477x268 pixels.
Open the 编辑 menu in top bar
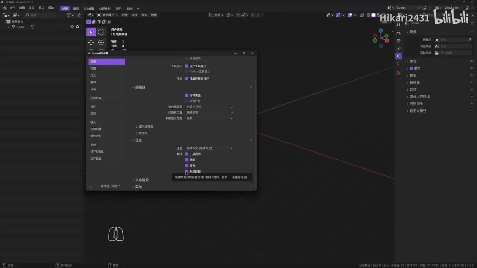[x=22, y=8]
